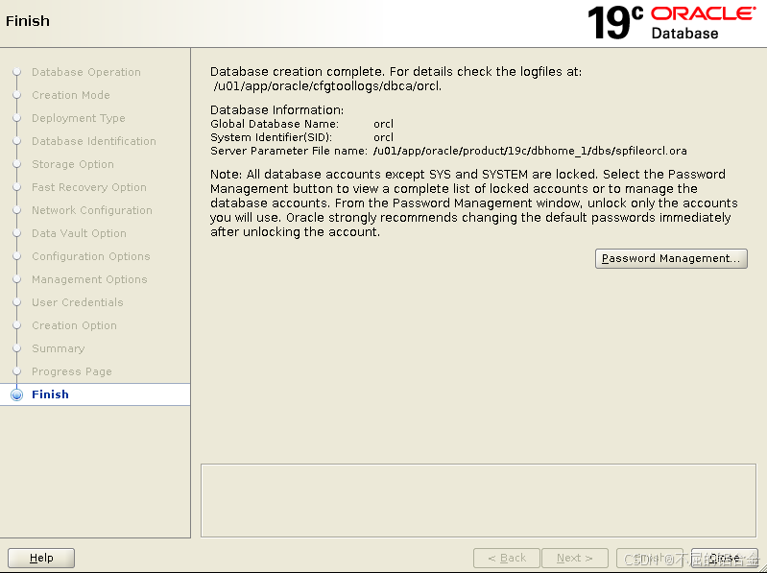Select the User Credentials step
Image resolution: width=767 pixels, height=573 pixels.
pos(78,302)
